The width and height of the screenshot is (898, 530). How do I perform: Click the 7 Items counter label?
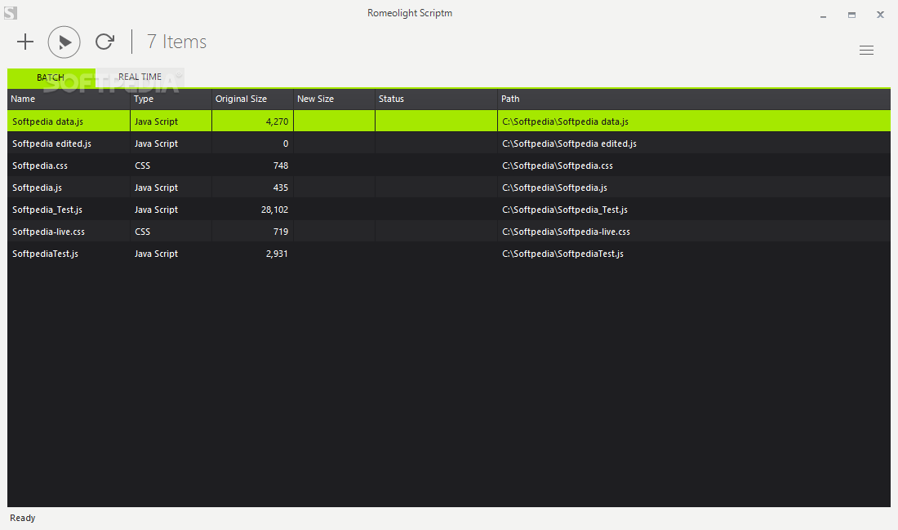pos(177,42)
